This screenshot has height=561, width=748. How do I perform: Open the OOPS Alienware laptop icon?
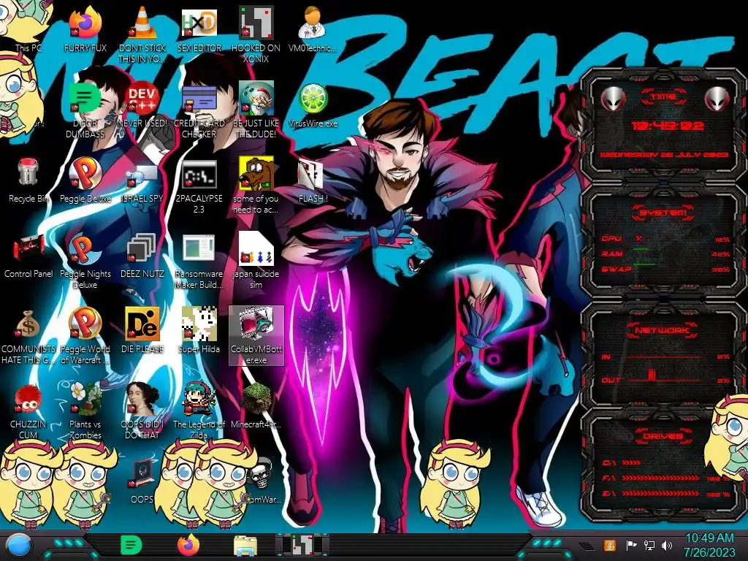(x=142, y=481)
